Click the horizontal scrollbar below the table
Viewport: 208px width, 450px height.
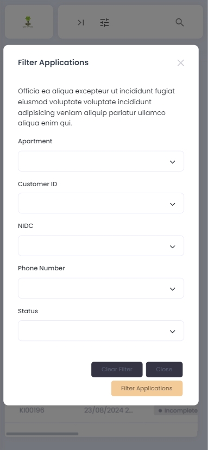[x=42, y=434]
